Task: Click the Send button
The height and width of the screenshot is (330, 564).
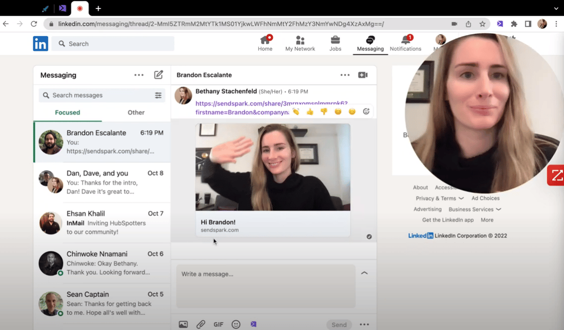Action: [x=339, y=325]
